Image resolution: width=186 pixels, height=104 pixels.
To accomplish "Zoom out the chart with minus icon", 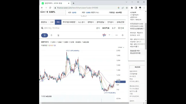I will 117,35.
